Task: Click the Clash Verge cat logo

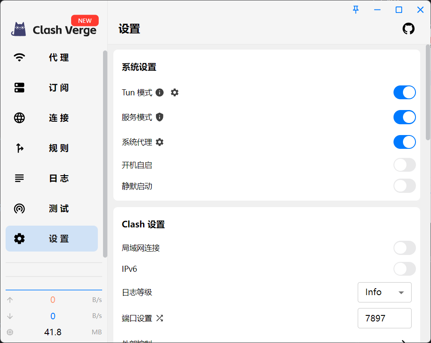Action: (x=19, y=29)
